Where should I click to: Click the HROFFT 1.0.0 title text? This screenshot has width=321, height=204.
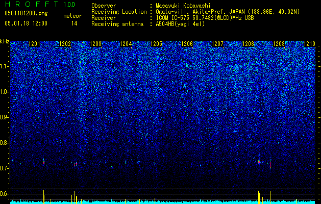40,4
